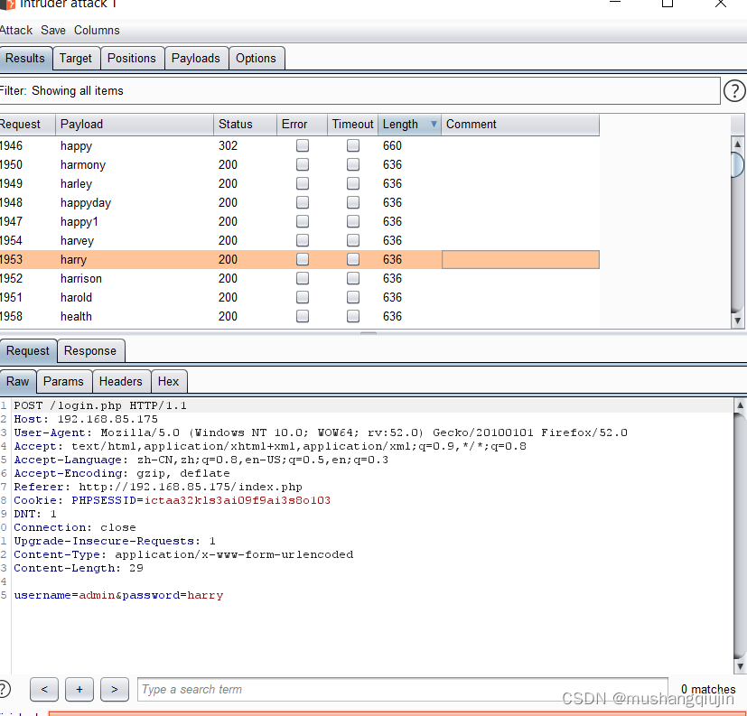
Task: Click request viewer scrollbar down arrow
Action: [740, 665]
